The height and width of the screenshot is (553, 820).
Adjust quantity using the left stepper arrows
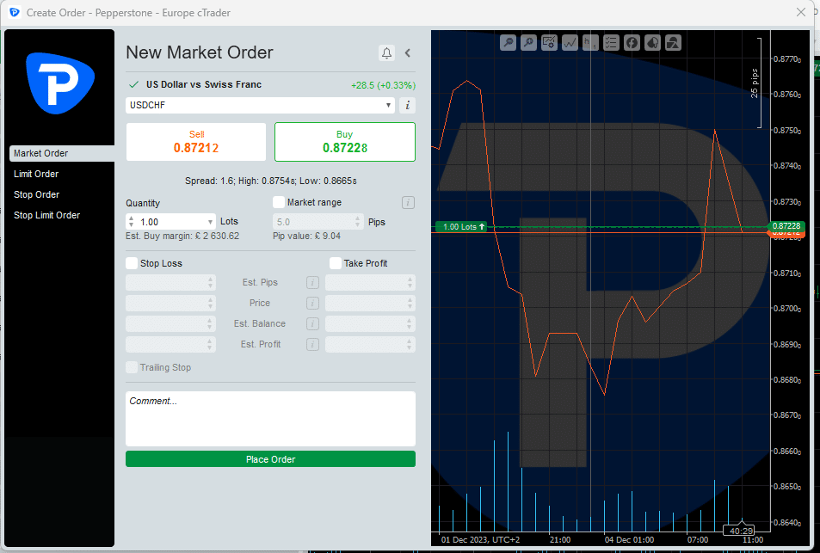click(132, 222)
